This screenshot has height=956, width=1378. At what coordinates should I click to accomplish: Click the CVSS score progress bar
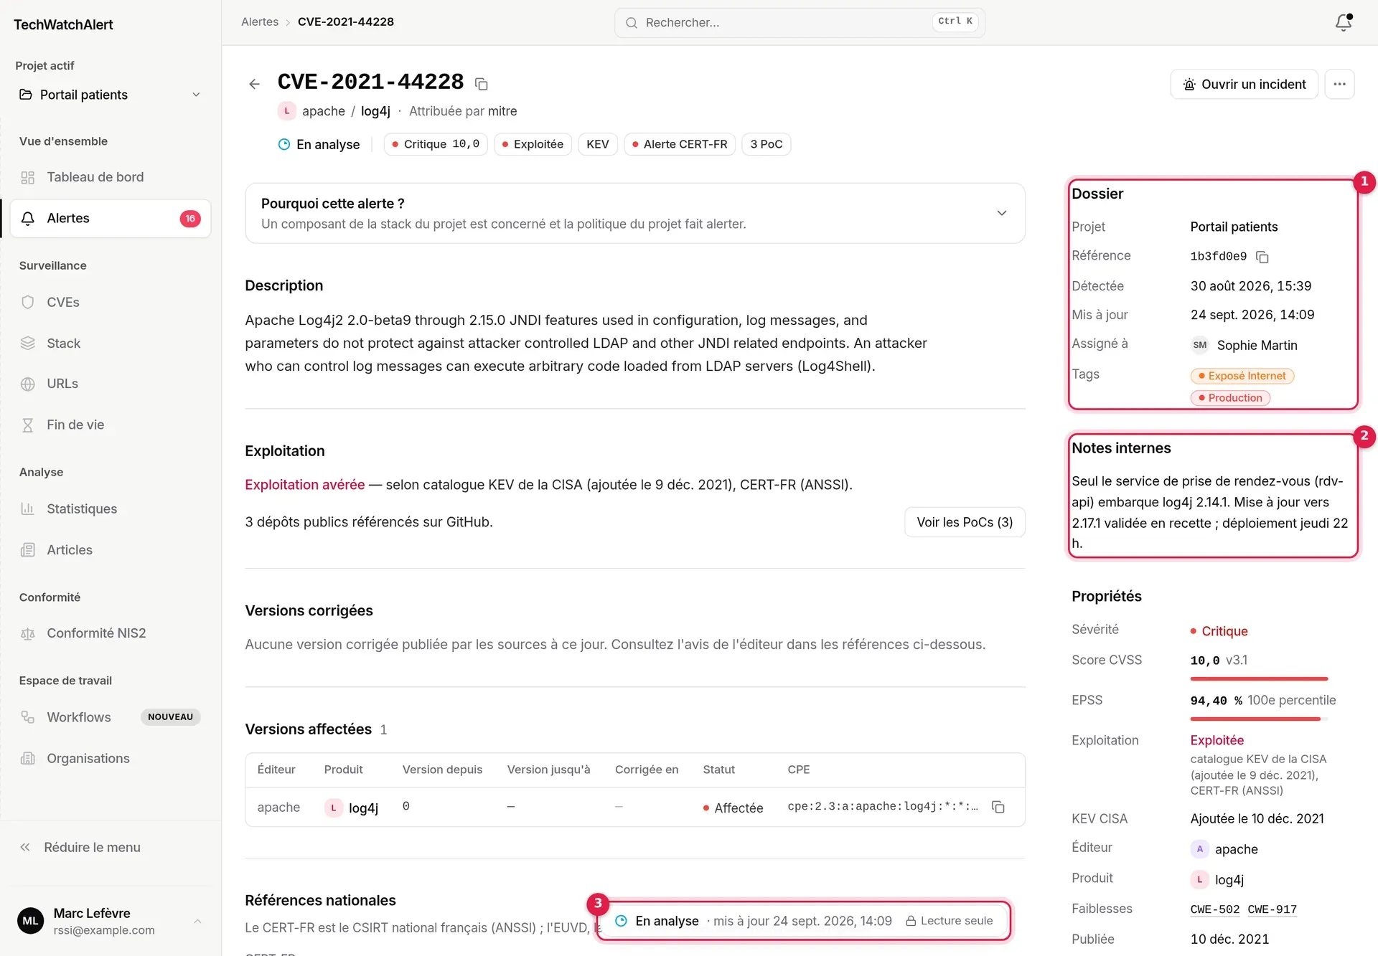[x=1259, y=678]
